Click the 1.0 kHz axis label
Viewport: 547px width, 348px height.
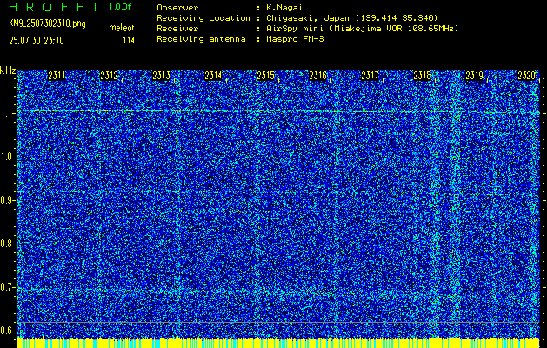(x=7, y=157)
